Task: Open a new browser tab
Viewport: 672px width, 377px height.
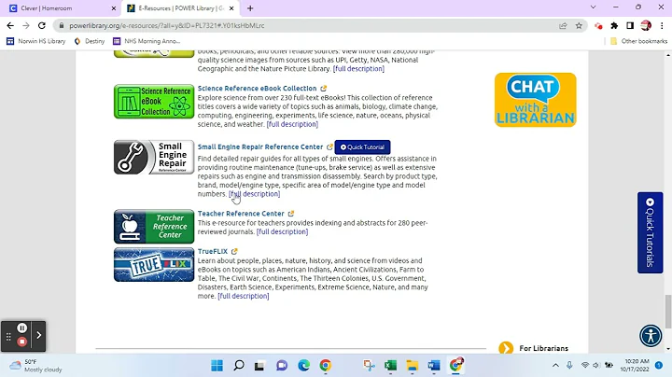Action: [x=250, y=8]
